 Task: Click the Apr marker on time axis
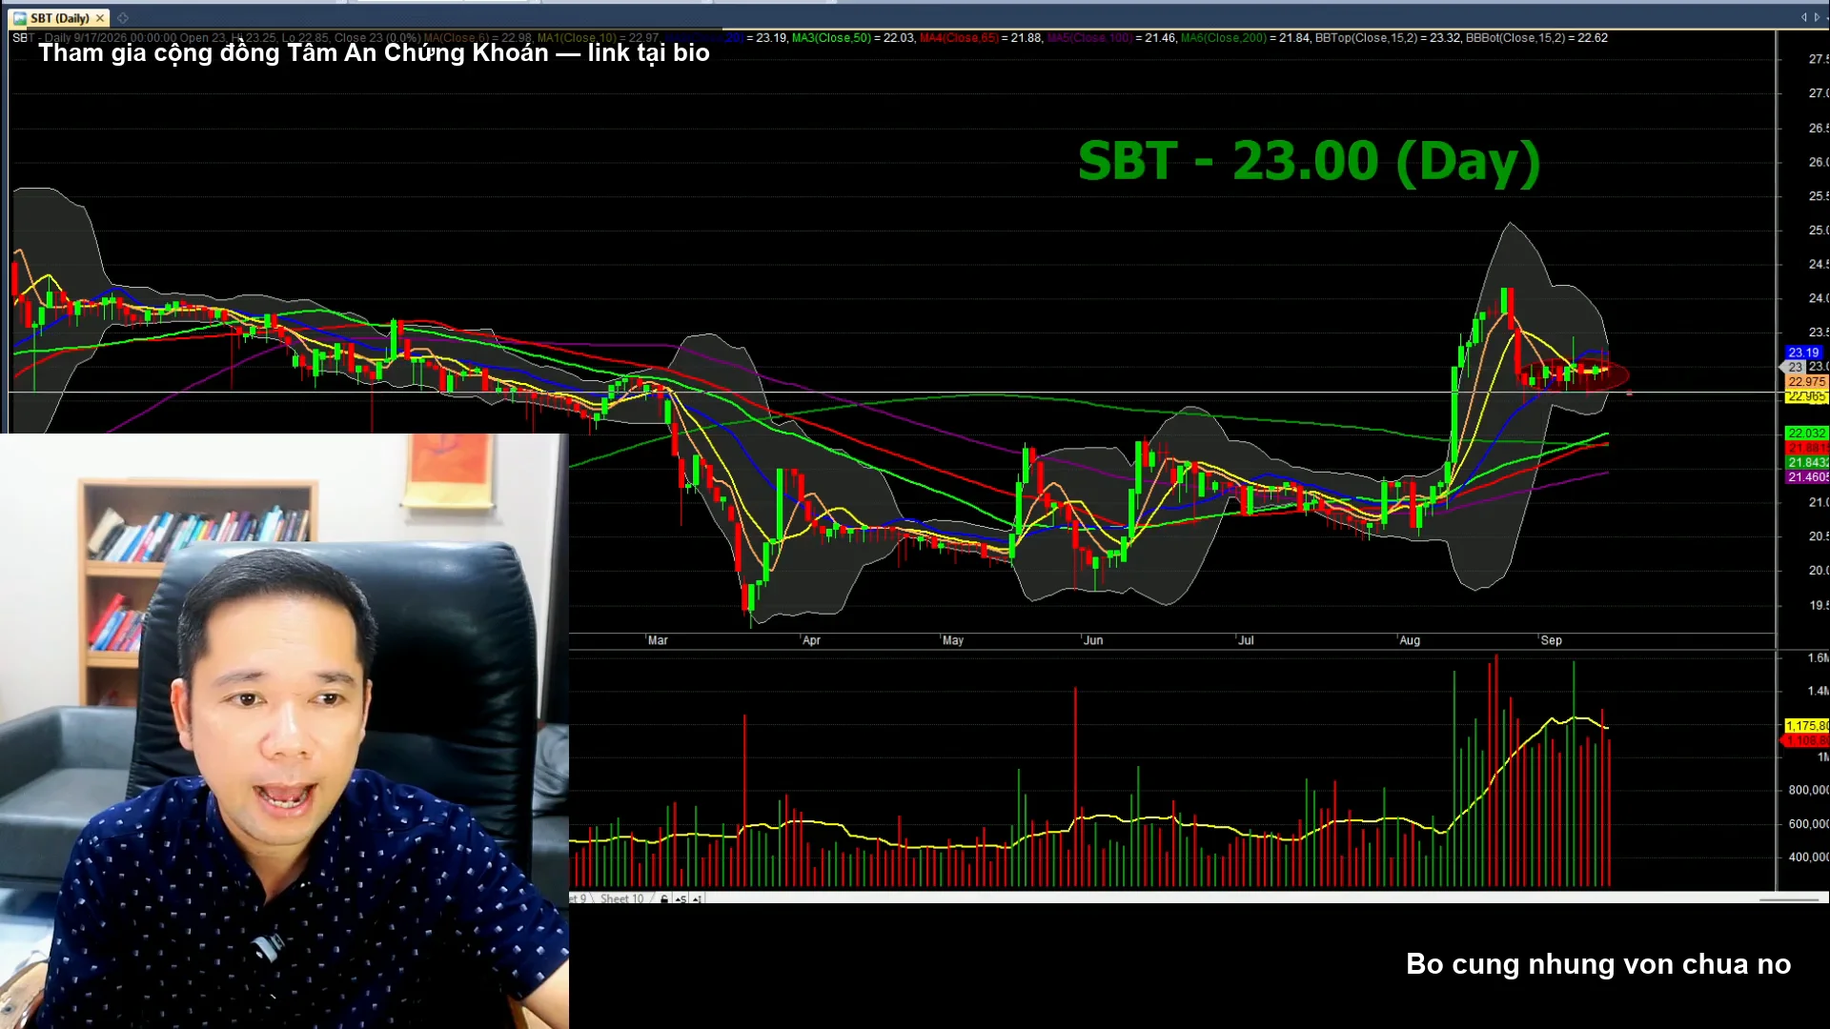click(x=811, y=640)
